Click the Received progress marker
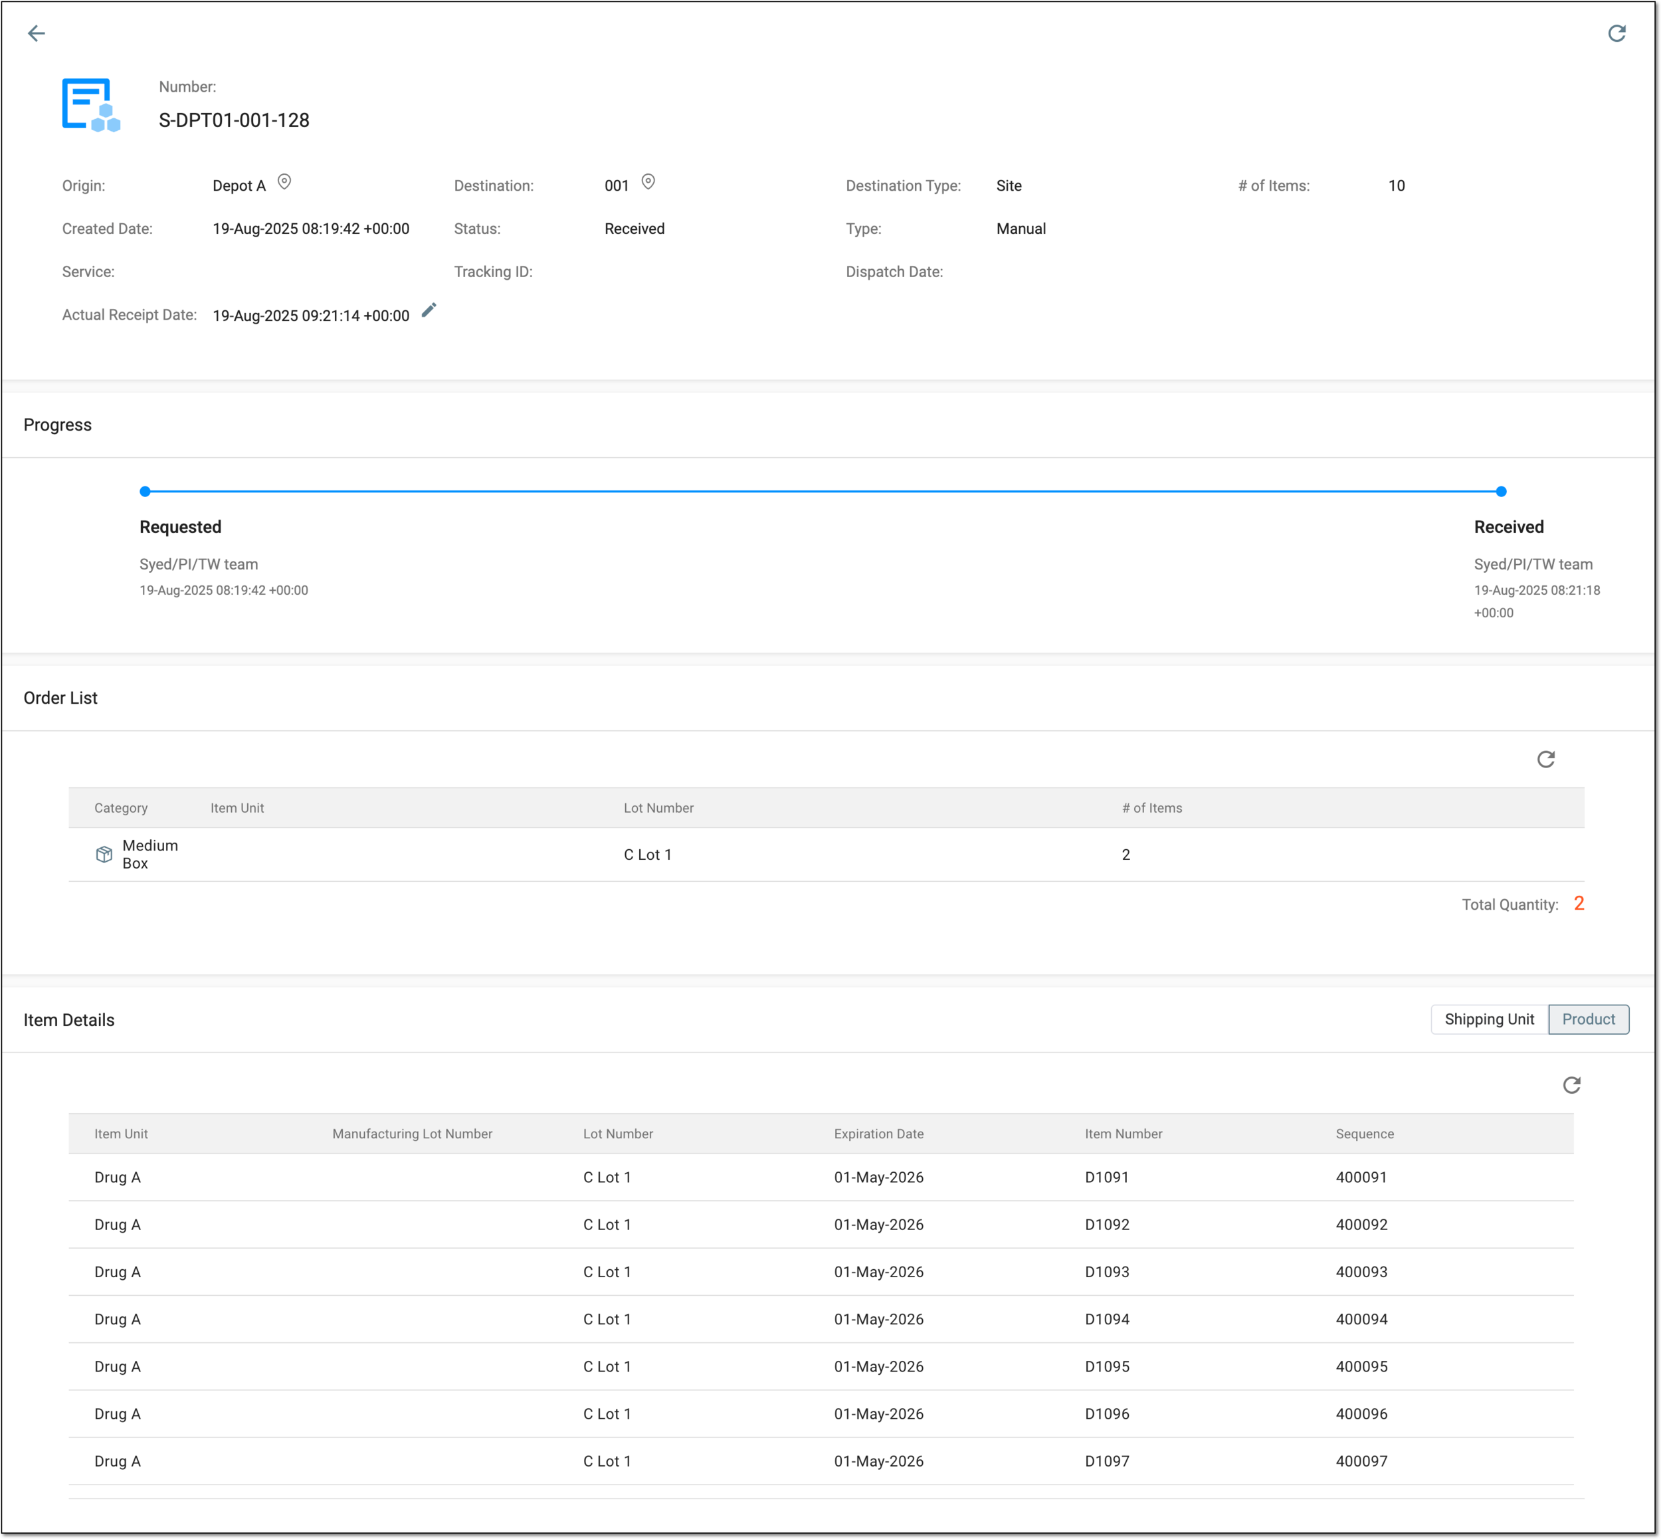The image size is (1661, 1539). [x=1500, y=491]
